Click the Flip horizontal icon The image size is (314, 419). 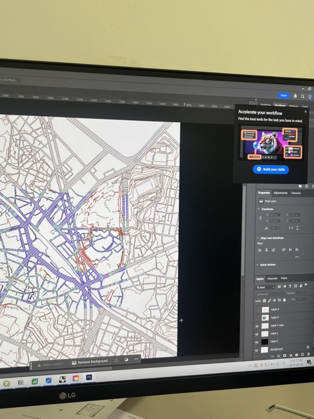(x=291, y=227)
